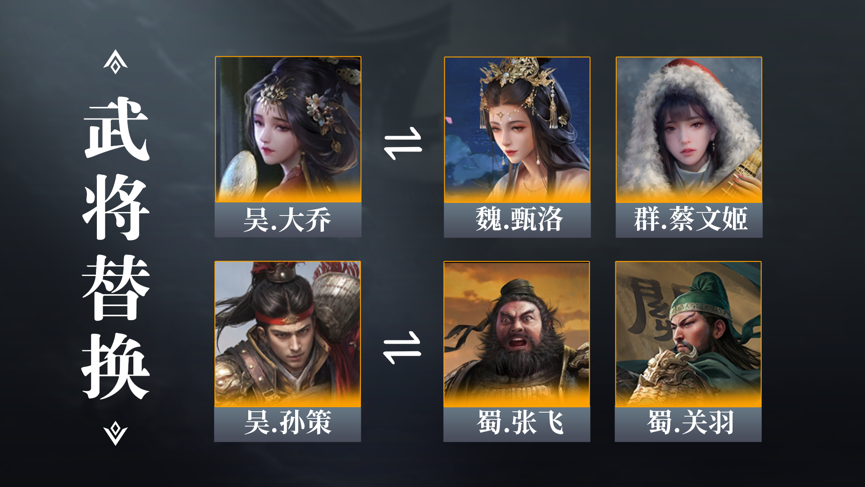Click the swap arrows beside 大乔
Screen dimensions: 865x487
(x=403, y=144)
